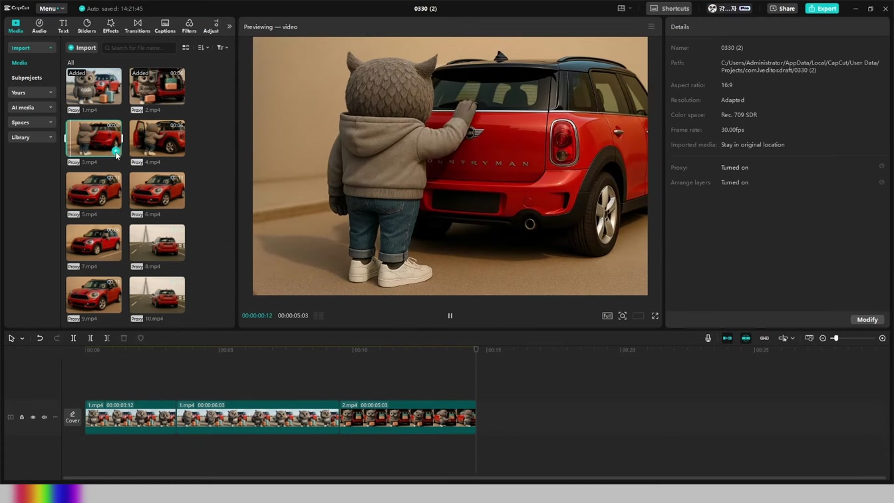Click the Full quality preview icon

[x=607, y=316]
